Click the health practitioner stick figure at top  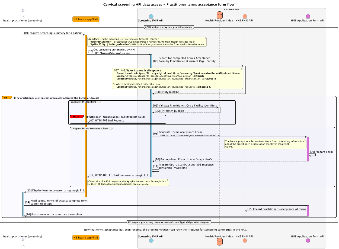23,13
